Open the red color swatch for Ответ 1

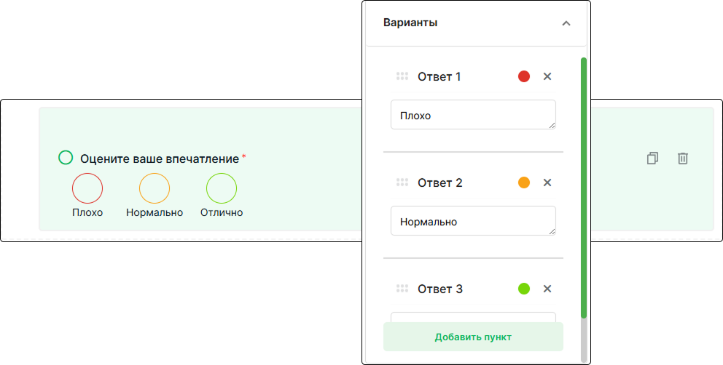524,76
